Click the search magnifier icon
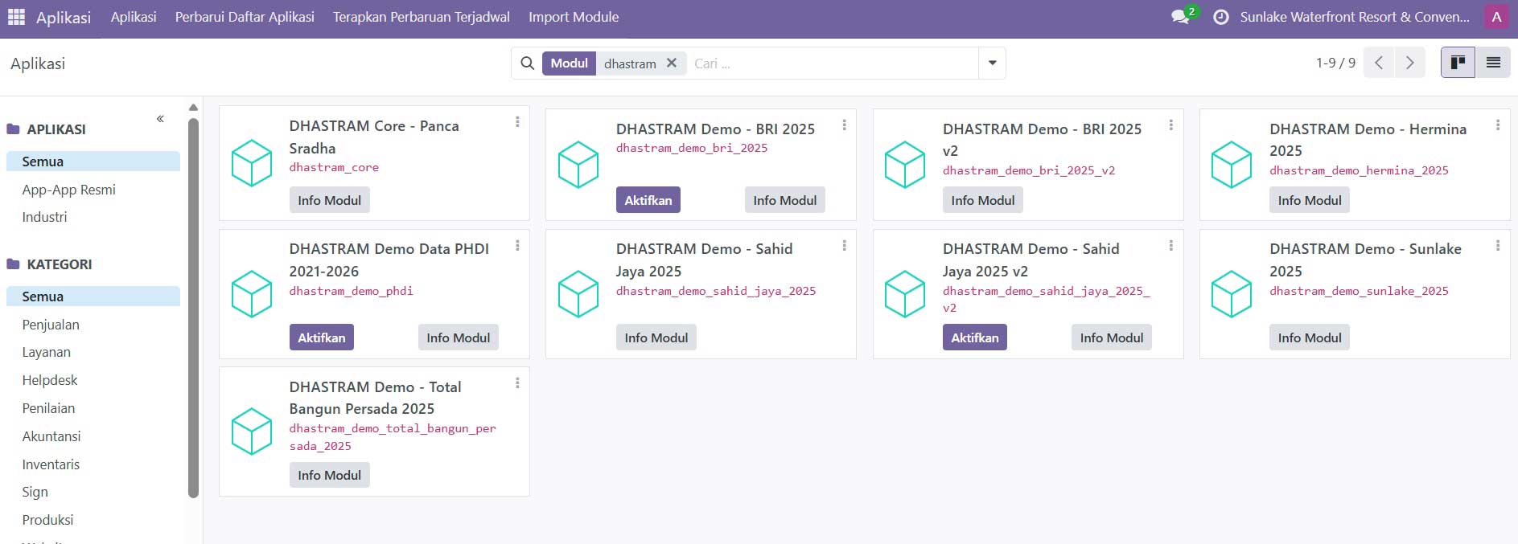 click(528, 63)
